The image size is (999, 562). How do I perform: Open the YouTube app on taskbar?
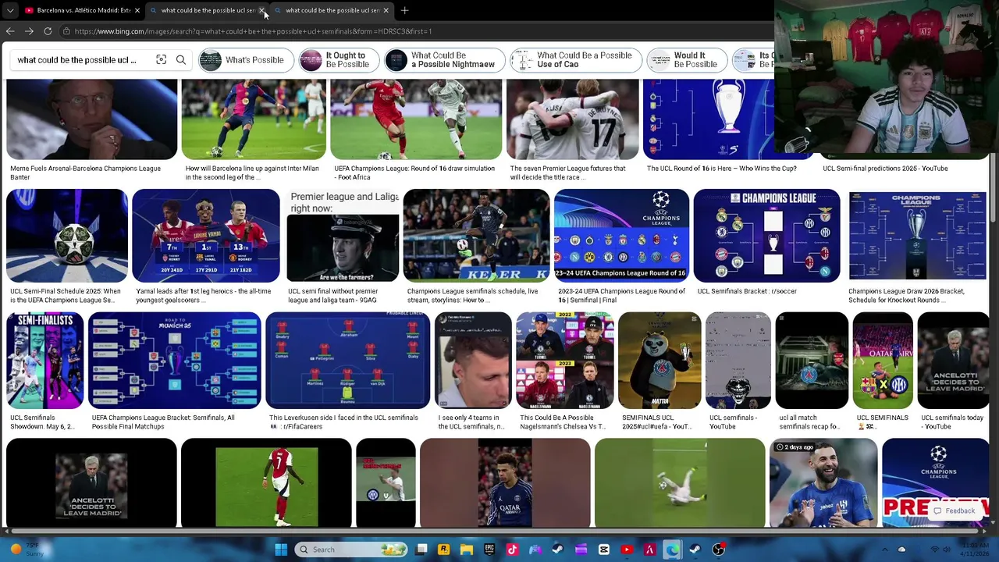coord(627,550)
